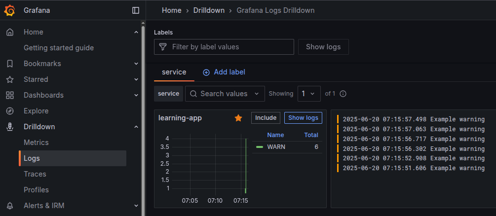Click the green spike in learning-app graph

pos(246,165)
